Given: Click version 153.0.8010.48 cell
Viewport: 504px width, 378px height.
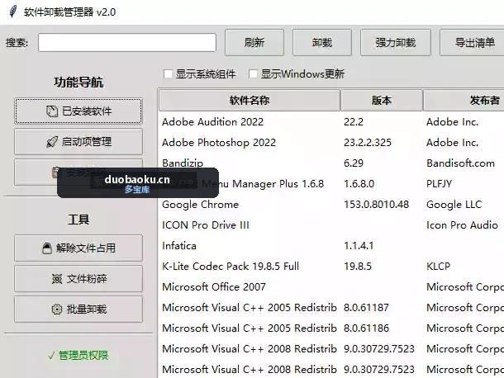Looking at the screenshot, I should (377, 205).
